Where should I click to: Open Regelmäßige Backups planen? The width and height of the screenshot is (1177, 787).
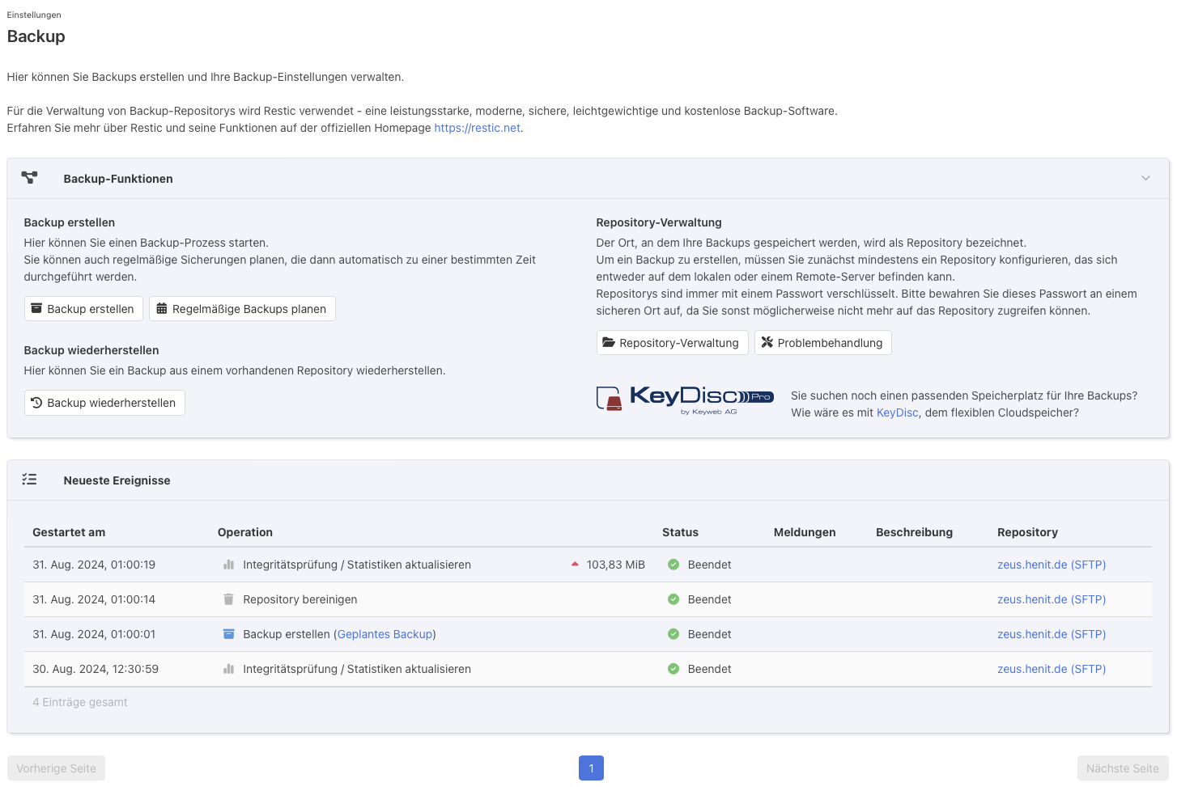point(242,309)
